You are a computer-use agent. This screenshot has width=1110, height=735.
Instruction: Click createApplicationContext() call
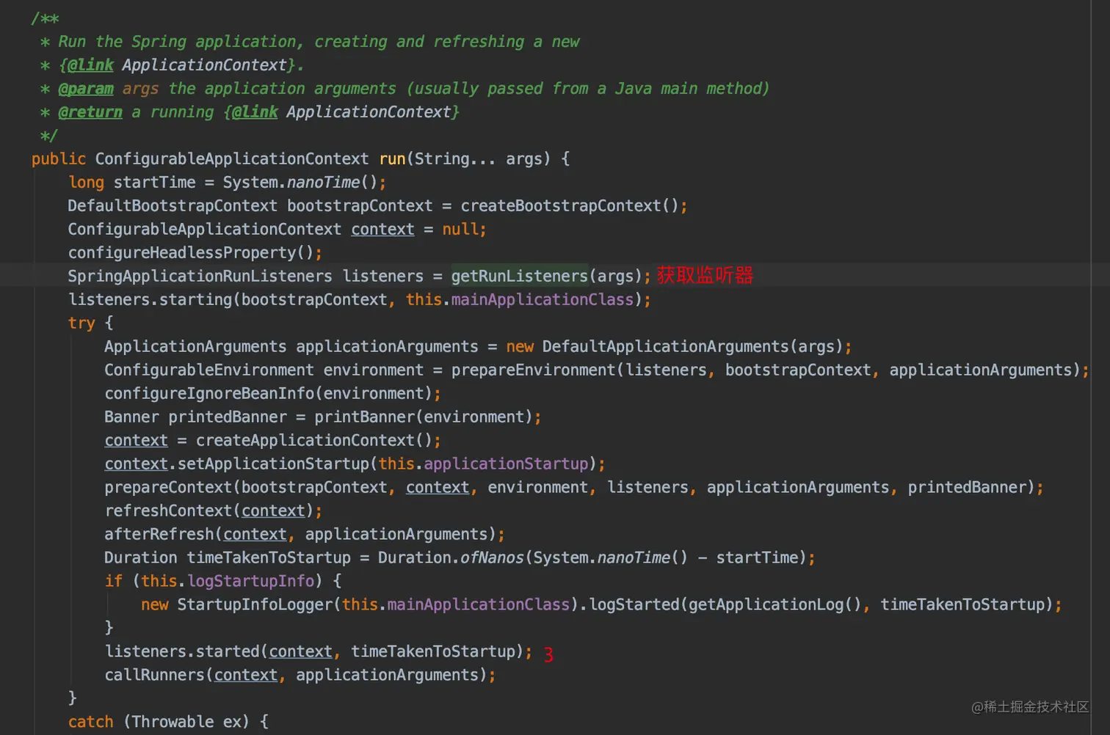click(x=314, y=441)
